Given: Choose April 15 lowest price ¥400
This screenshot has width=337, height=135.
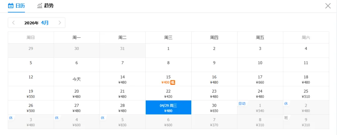Looking at the screenshot, I should tap(168, 79).
